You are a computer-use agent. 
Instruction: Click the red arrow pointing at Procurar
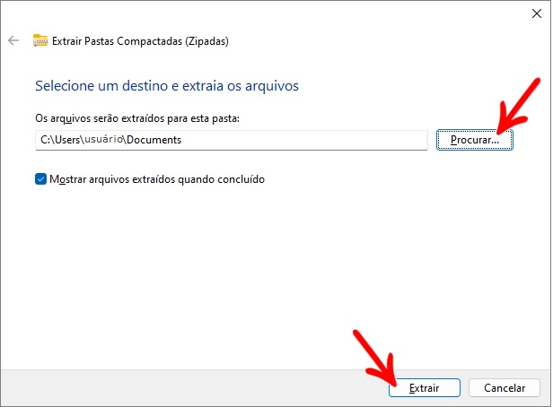[x=516, y=108]
